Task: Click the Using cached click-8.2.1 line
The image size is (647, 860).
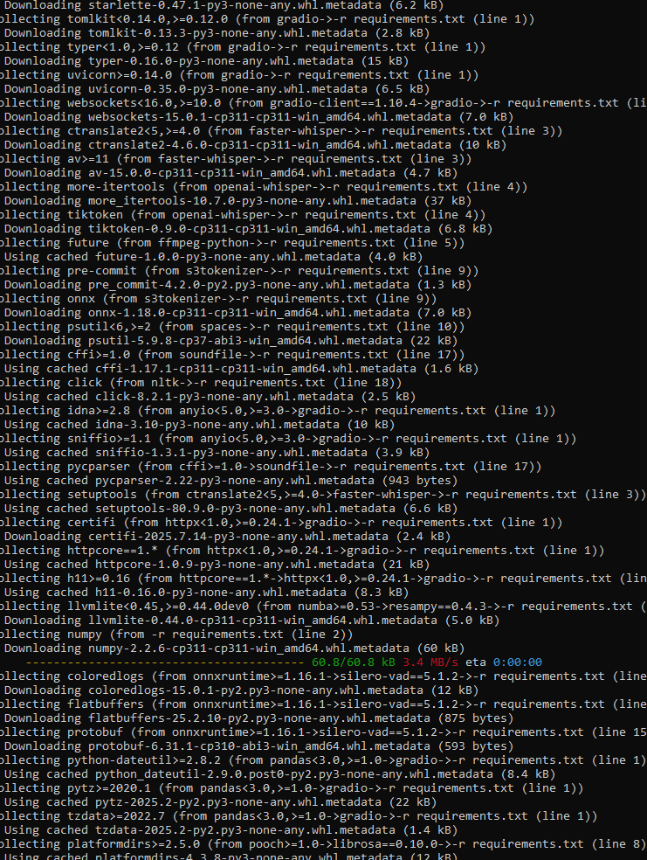Action: coord(210,397)
